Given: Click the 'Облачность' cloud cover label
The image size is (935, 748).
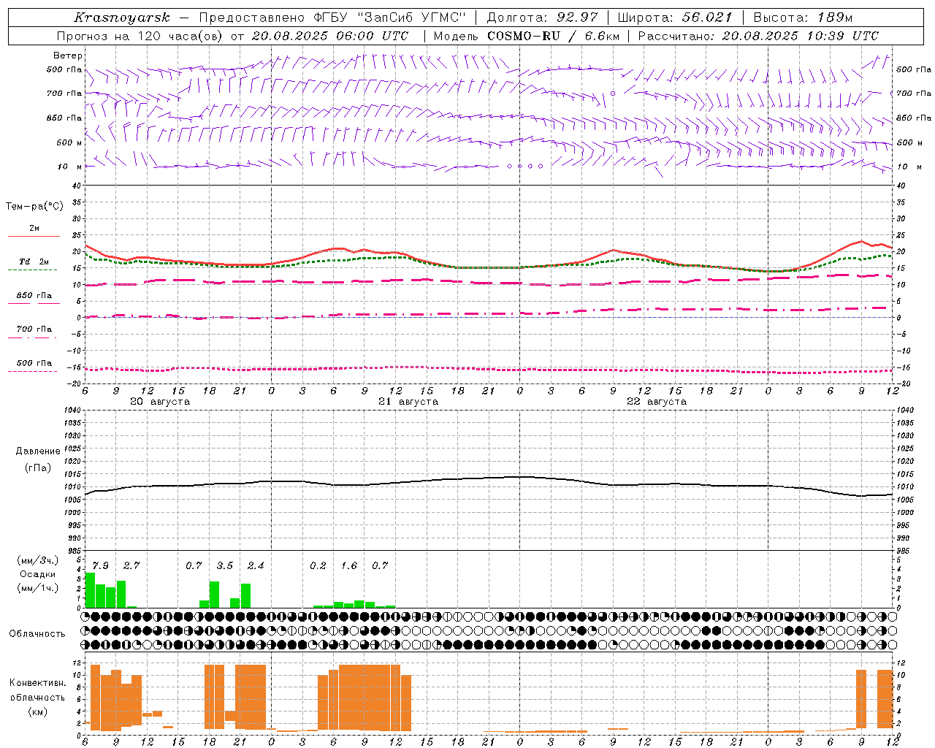Looking at the screenshot, I should pyautogui.click(x=37, y=633).
